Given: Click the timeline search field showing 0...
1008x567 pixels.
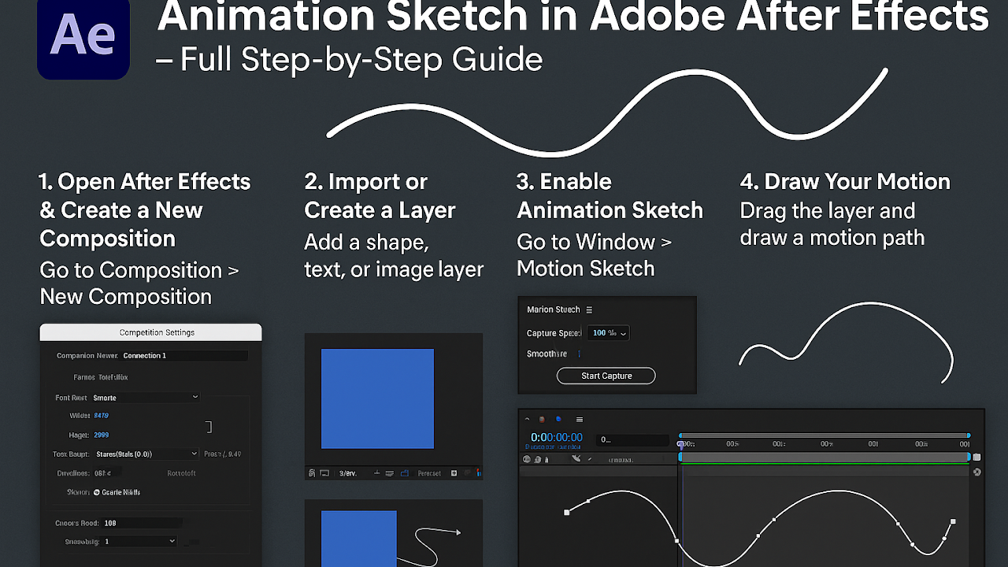Looking at the screenshot, I should tap(632, 439).
